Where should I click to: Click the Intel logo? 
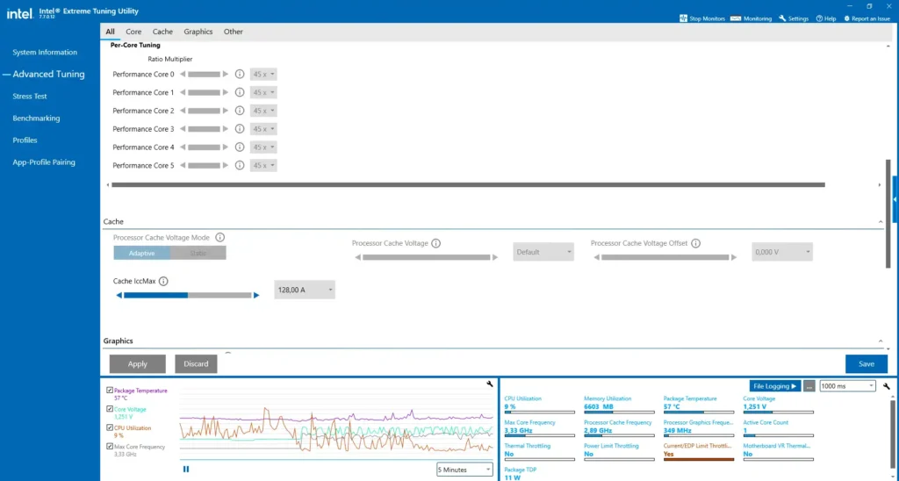point(19,13)
